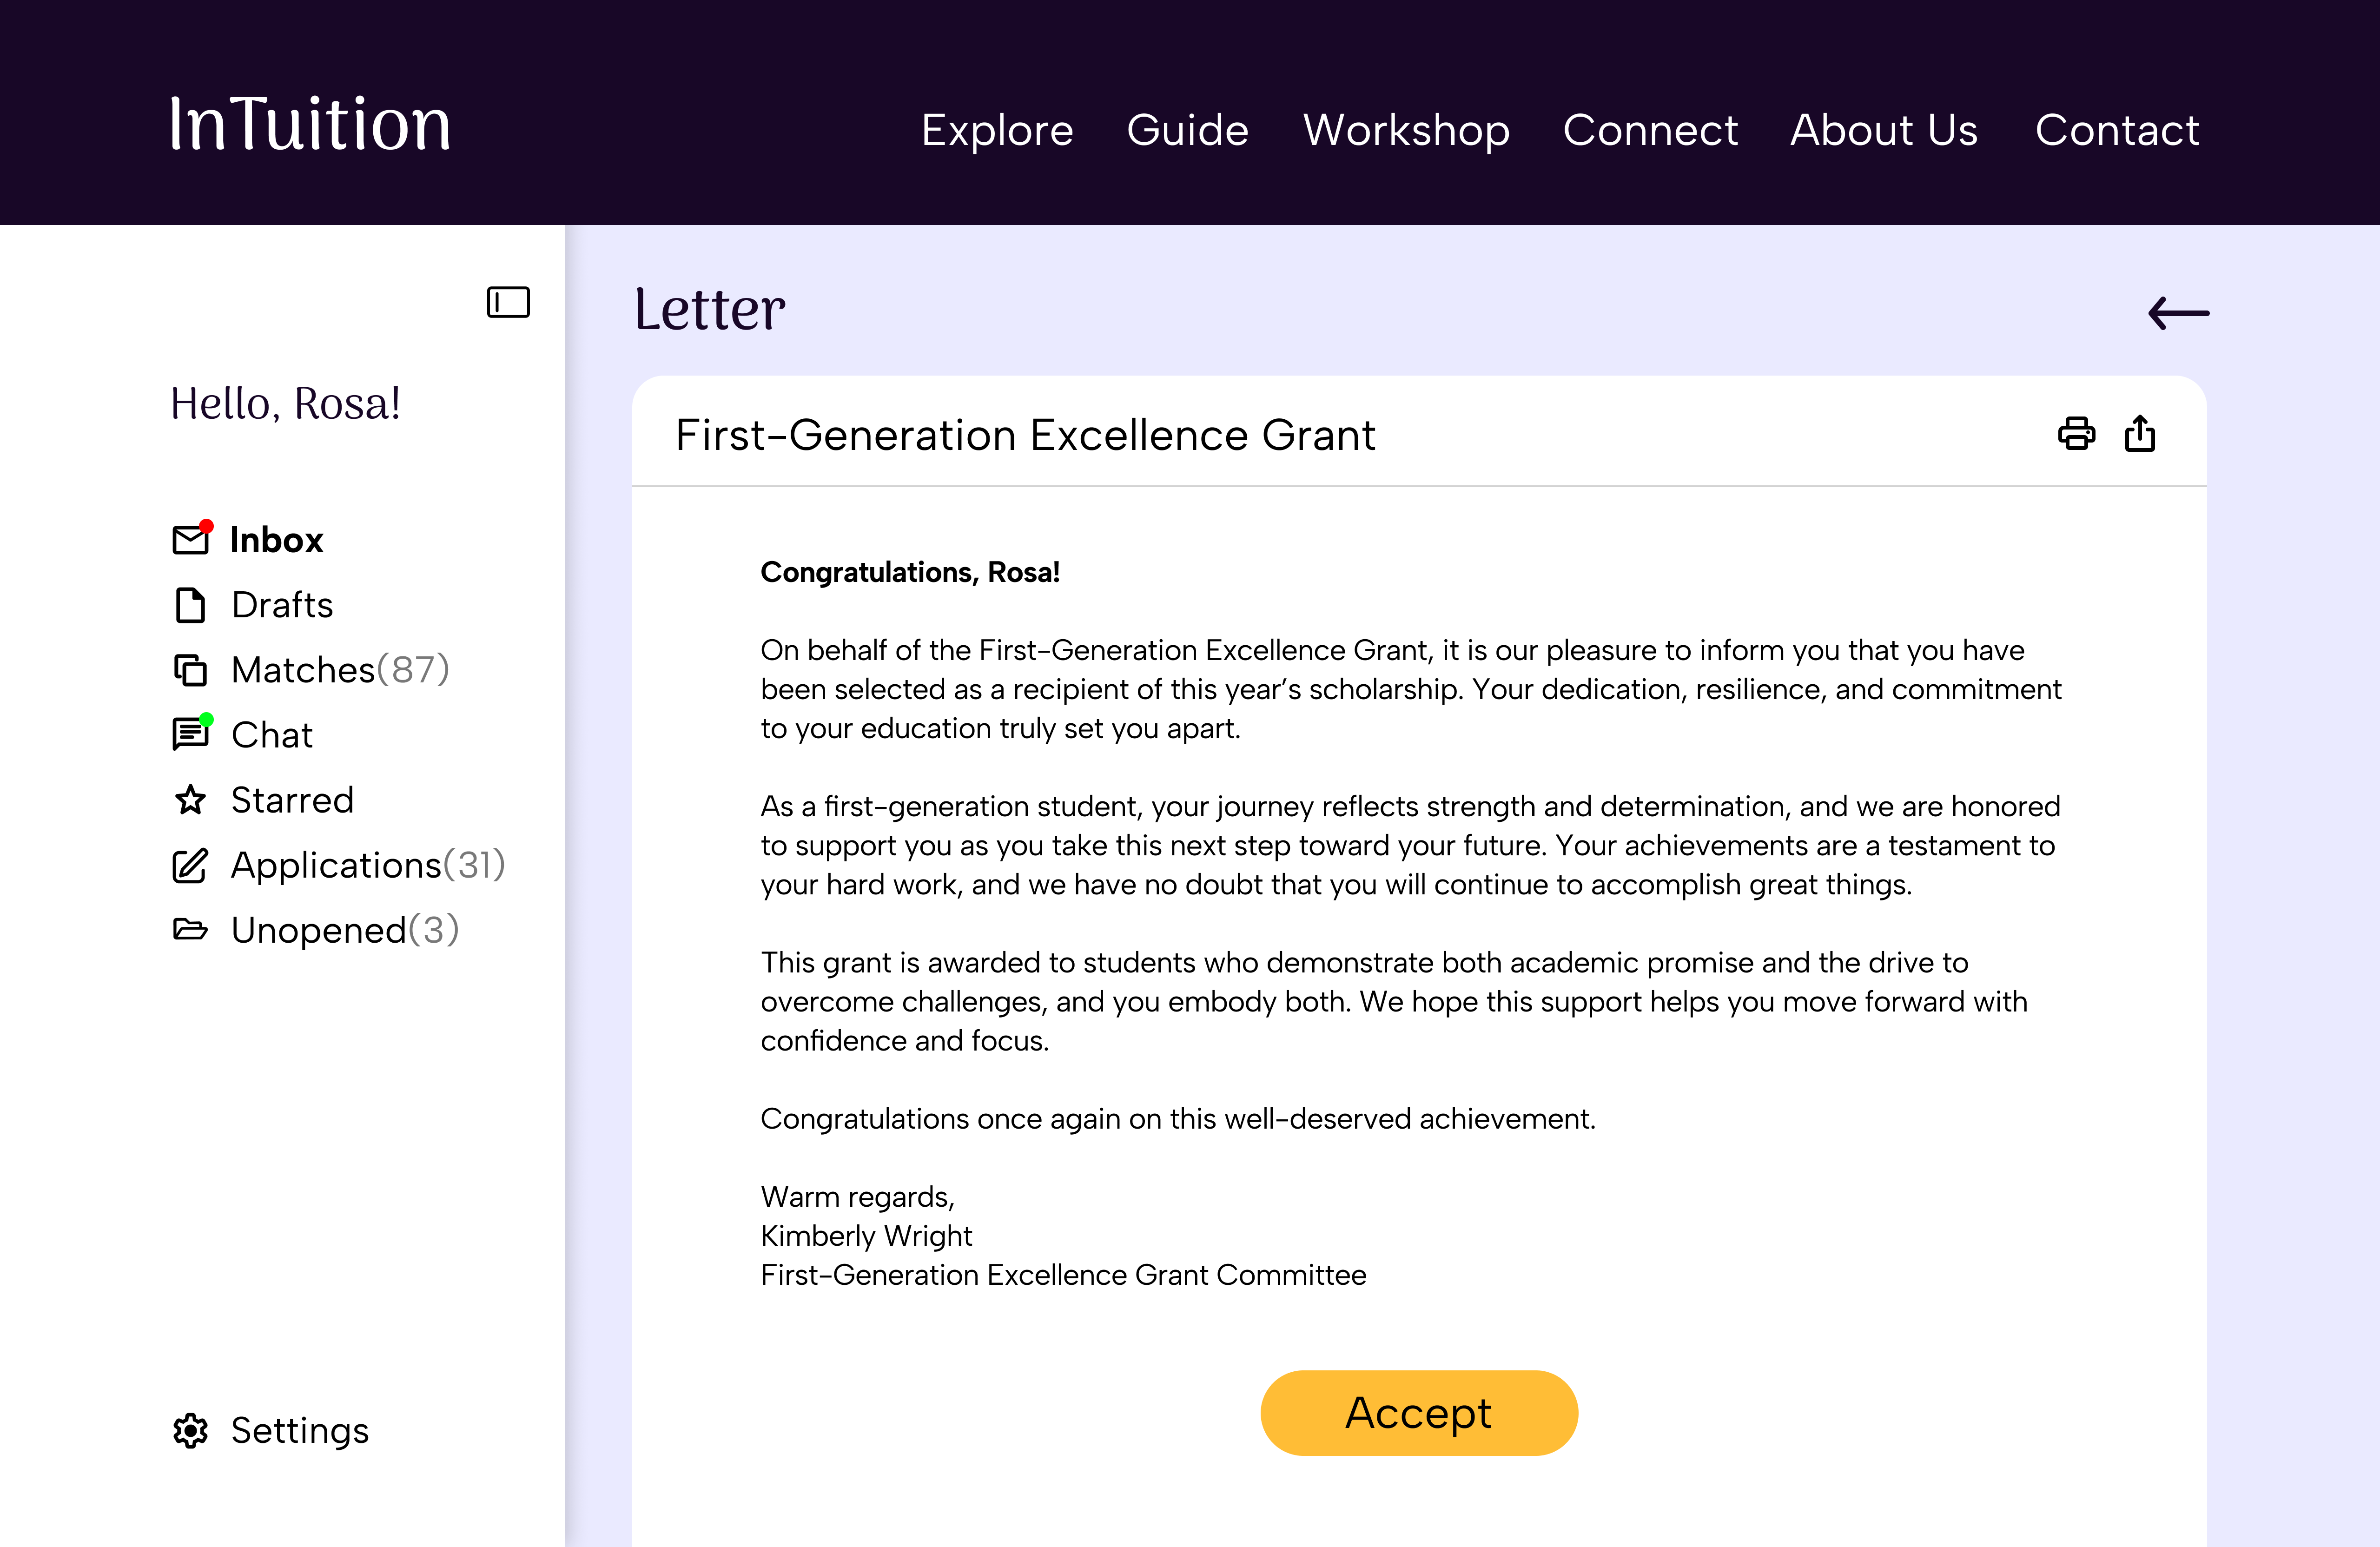Click the Inbox envelope icon
Screen dimensions: 2380x1547
click(x=191, y=539)
